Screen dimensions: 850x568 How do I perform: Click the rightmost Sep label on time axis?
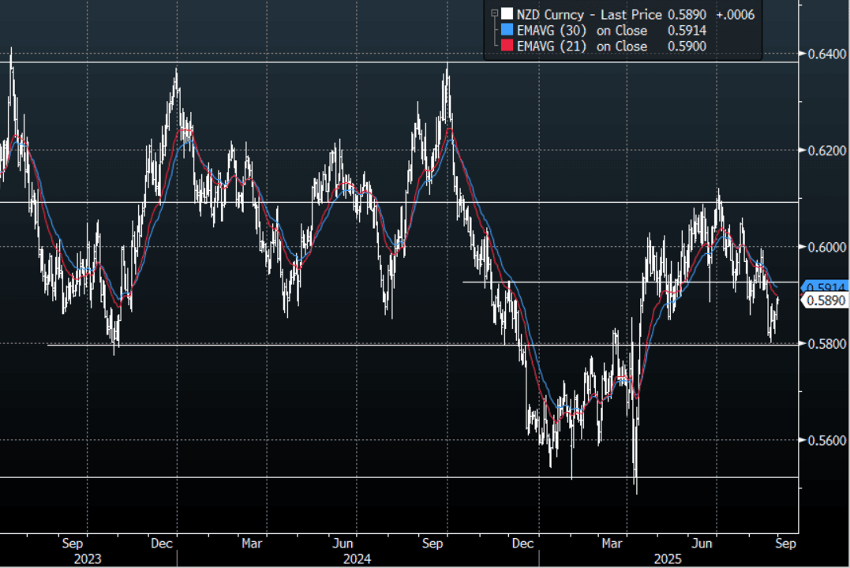pyautogui.click(x=786, y=544)
